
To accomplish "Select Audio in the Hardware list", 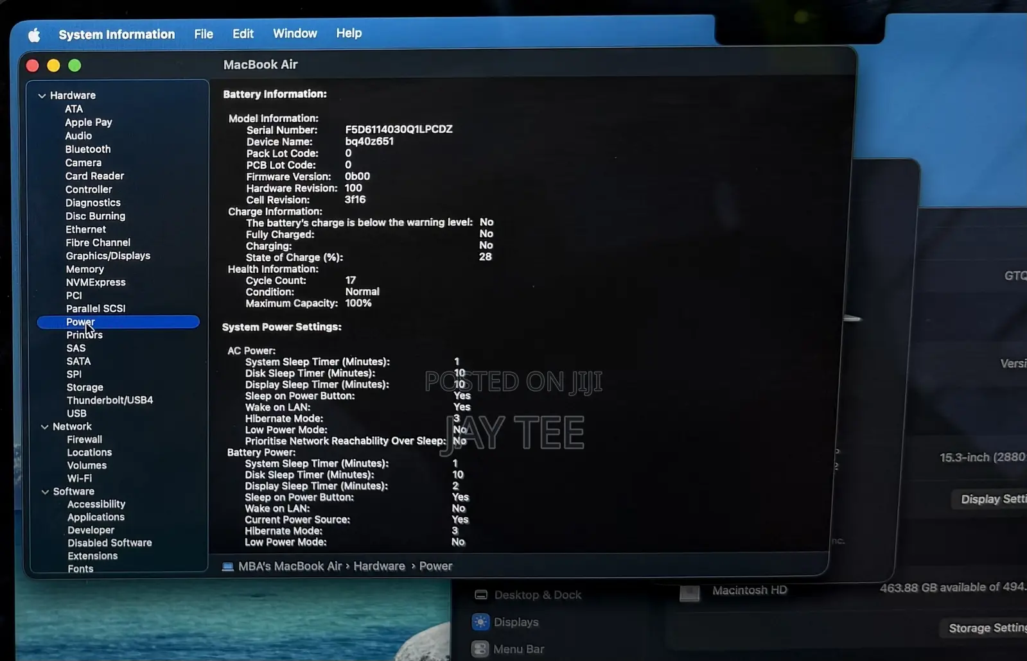I will (78, 136).
